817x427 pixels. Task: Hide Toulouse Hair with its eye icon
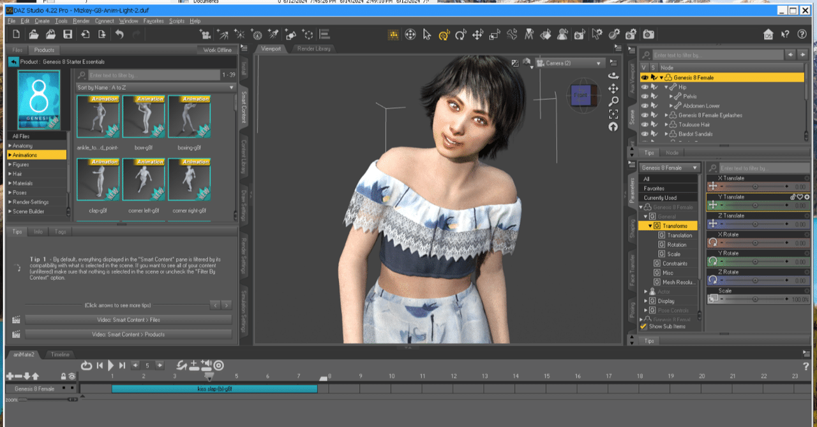tap(644, 125)
